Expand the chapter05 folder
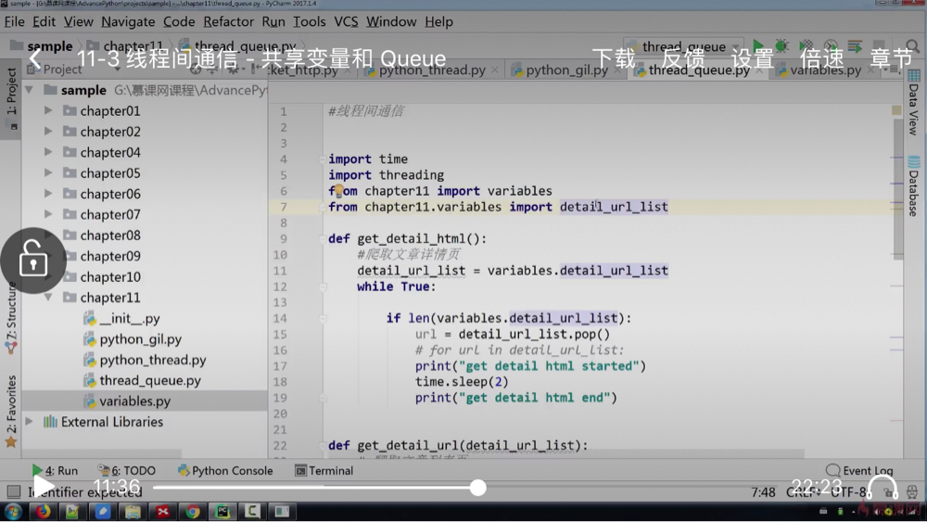 [x=48, y=172]
